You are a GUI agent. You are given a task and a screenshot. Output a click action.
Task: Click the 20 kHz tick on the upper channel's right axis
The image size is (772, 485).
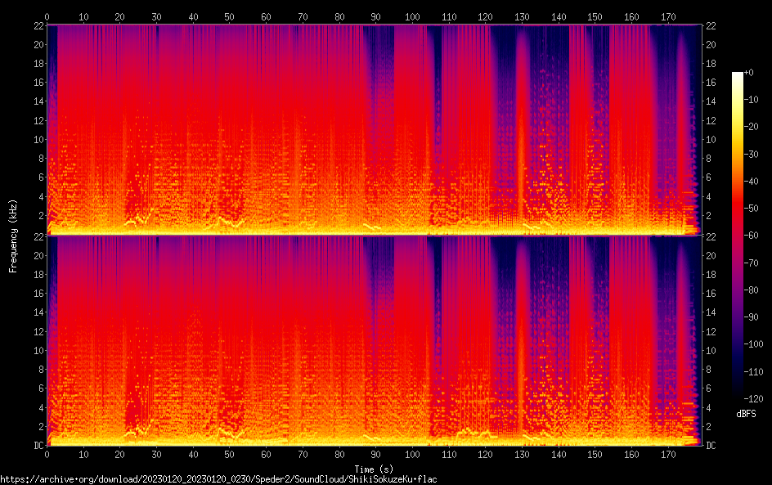711,44
